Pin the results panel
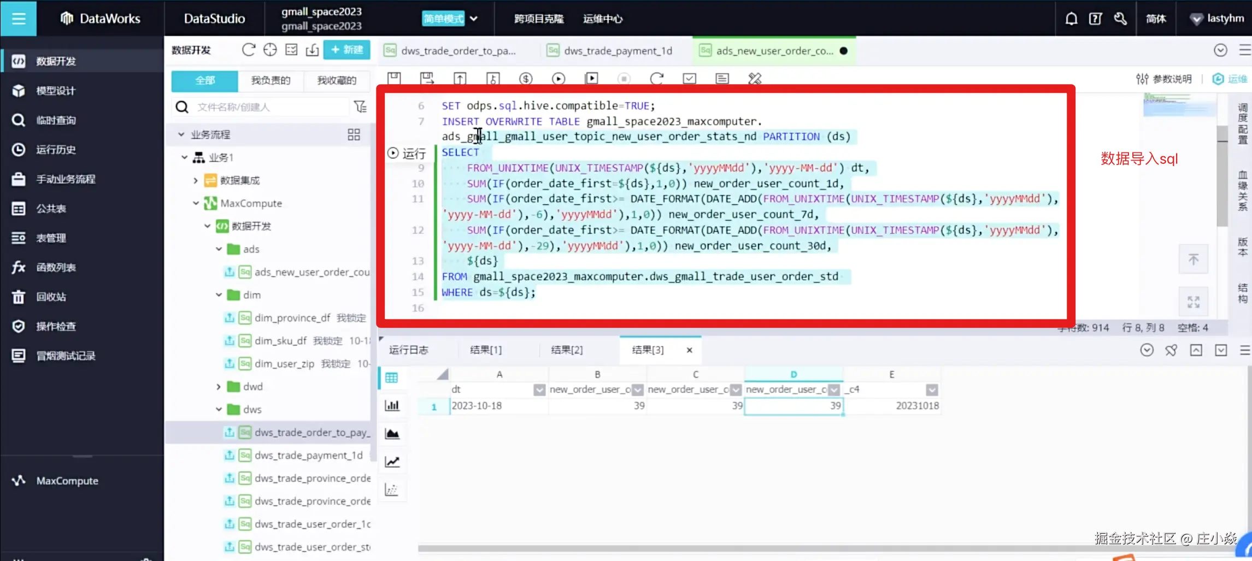Image resolution: width=1252 pixels, height=561 pixels. pos(1171,350)
